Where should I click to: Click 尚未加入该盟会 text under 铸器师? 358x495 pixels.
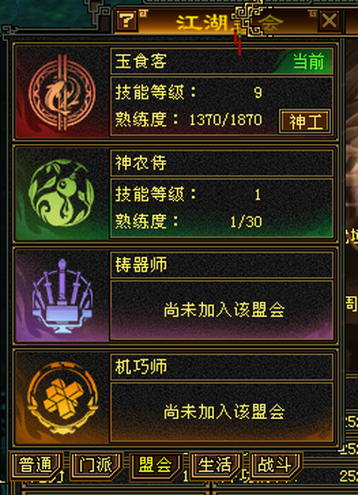(x=224, y=310)
